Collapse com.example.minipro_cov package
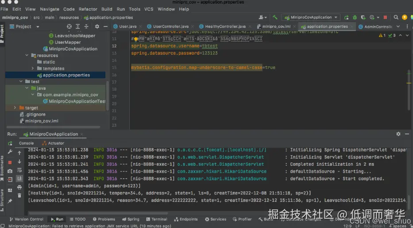This screenshot has height=228, width=413. pyautogui.click(x=33, y=95)
